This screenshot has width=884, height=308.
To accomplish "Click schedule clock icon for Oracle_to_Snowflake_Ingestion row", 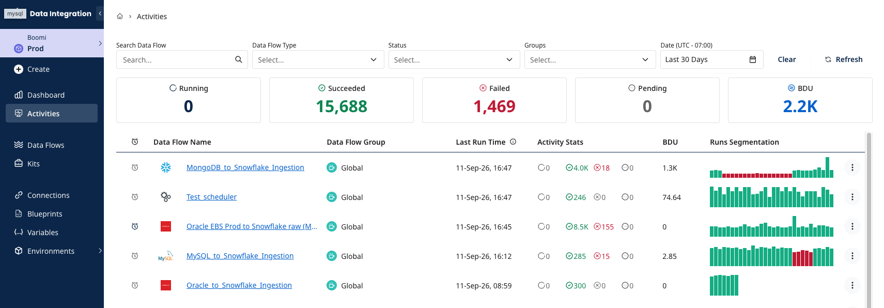I will tap(135, 285).
